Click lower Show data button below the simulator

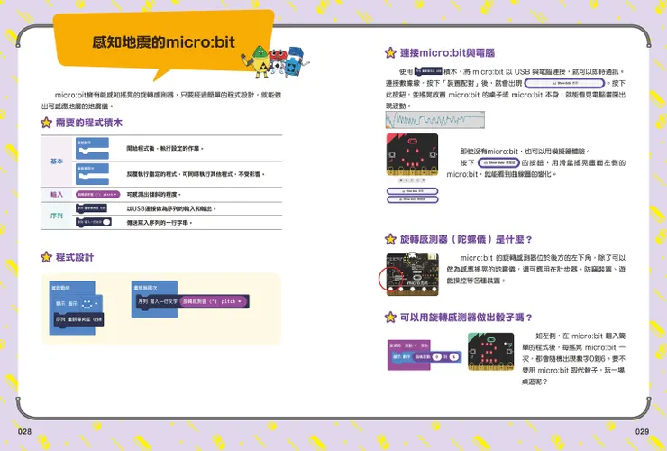coord(412,199)
